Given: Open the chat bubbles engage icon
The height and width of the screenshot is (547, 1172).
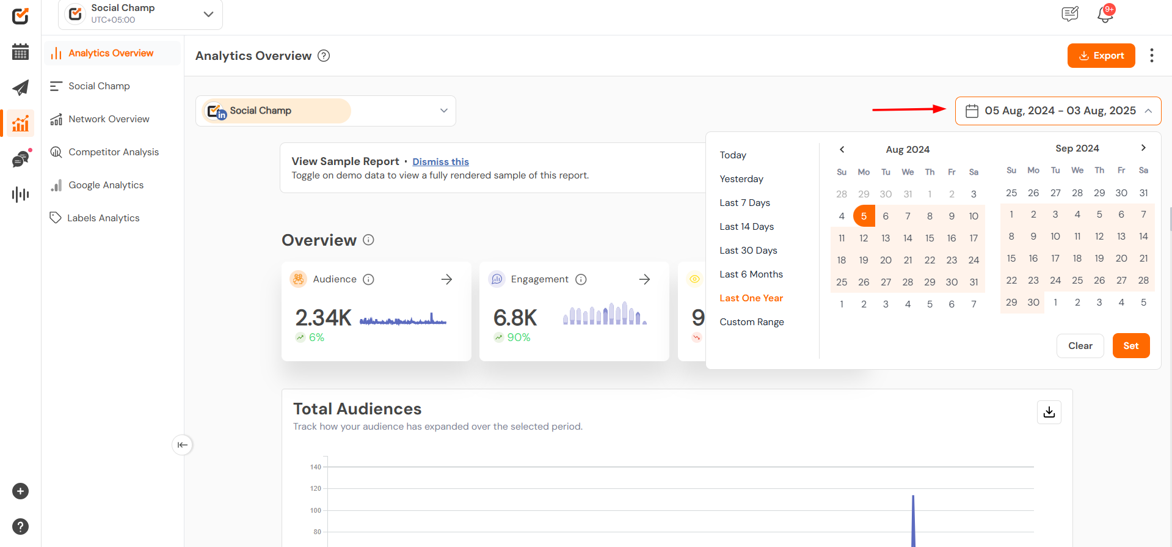Looking at the screenshot, I should [x=21, y=159].
